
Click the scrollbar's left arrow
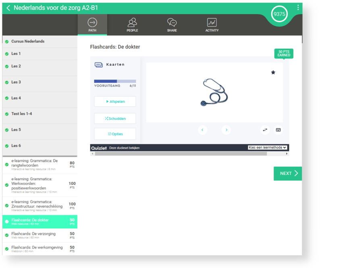coord(93,154)
